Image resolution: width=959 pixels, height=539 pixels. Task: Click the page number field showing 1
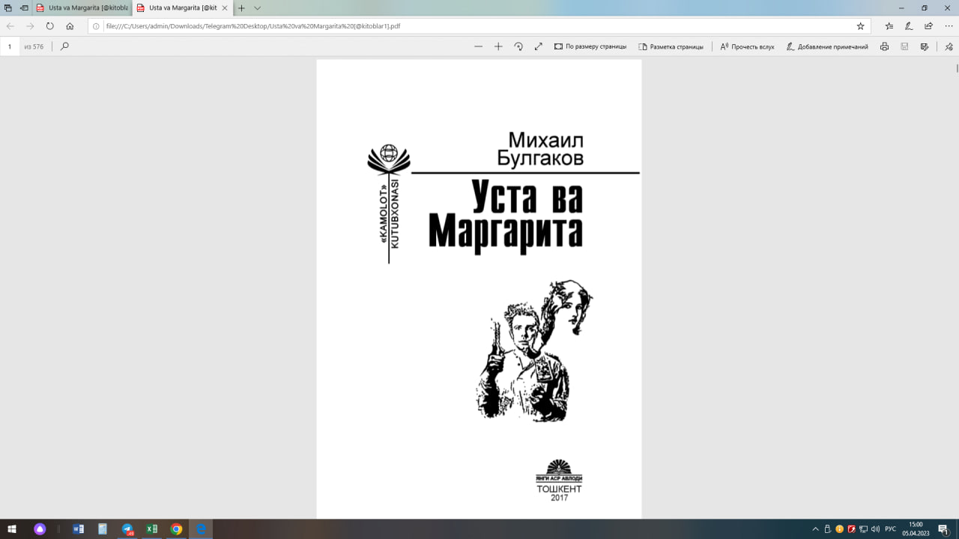point(10,46)
